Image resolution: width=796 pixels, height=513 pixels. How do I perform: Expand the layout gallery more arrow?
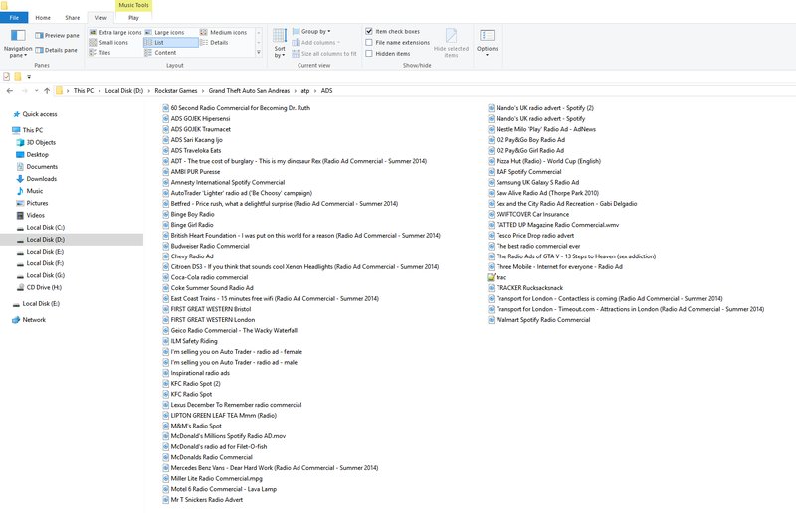pyautogui.click(x=259, y=52)
